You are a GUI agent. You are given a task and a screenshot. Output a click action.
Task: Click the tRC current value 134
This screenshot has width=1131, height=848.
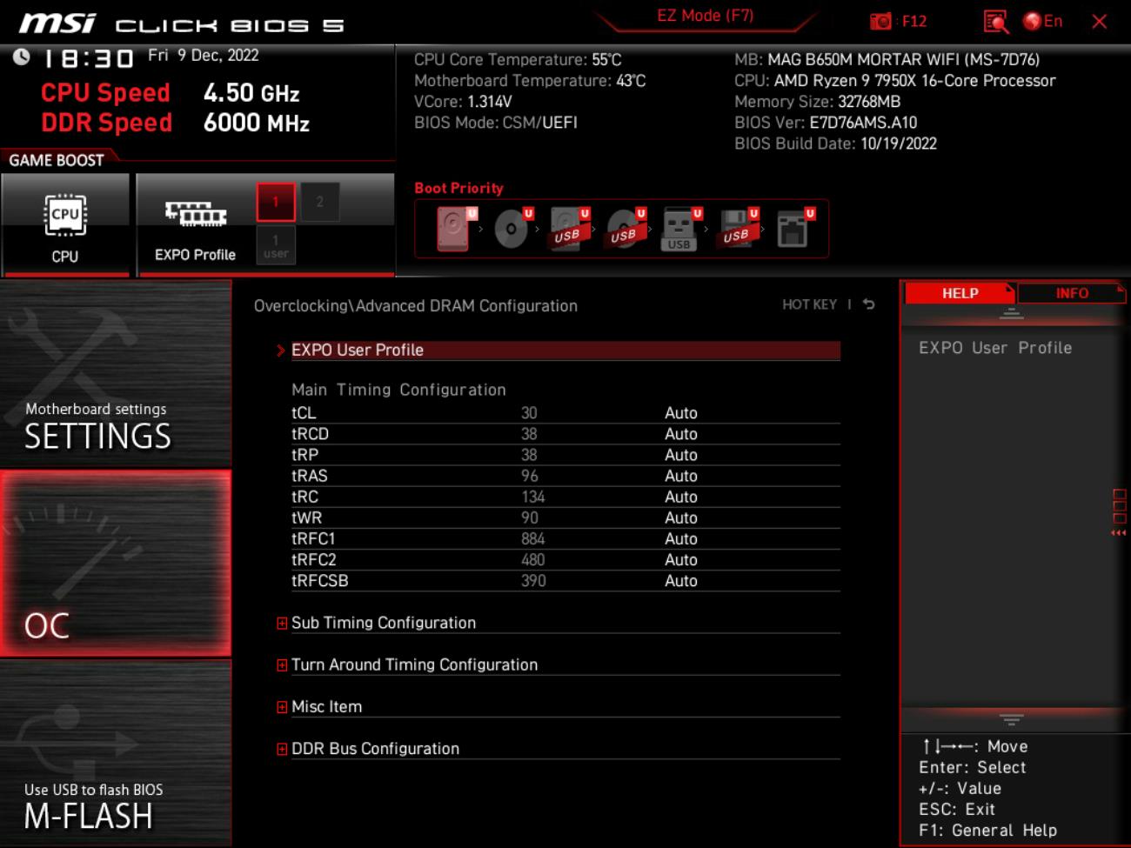[x=532, y=497]
